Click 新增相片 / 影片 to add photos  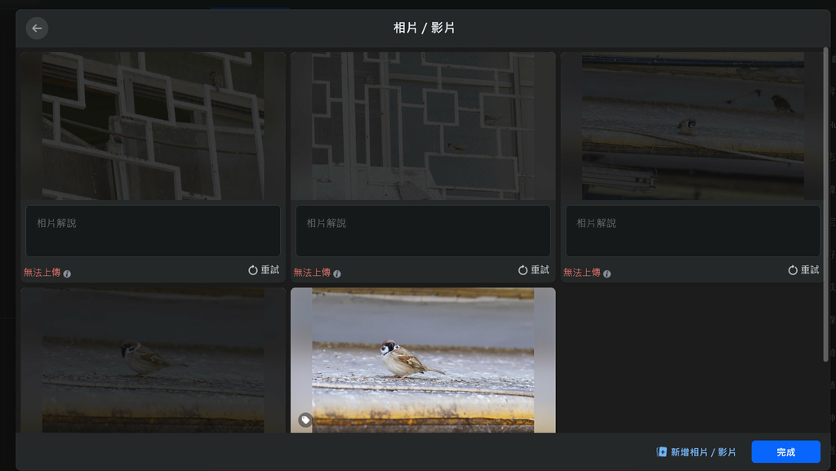point(696,452)
